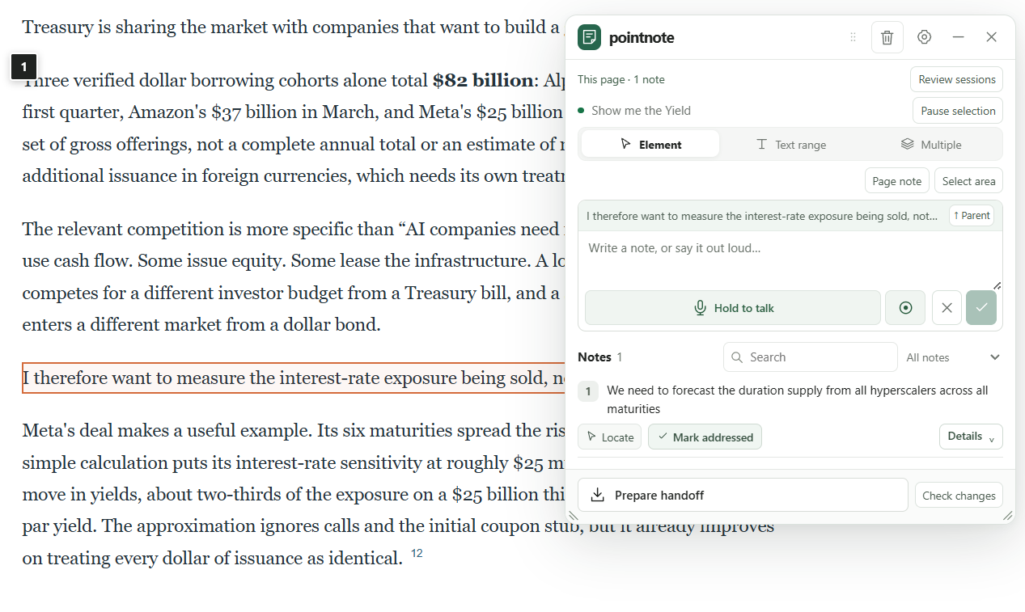Screen dimensions: 1025x612
Task: Click the 'Show me the Yield' page title
Action: (641, 111)
